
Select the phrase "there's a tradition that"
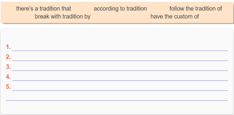[44, 9]
